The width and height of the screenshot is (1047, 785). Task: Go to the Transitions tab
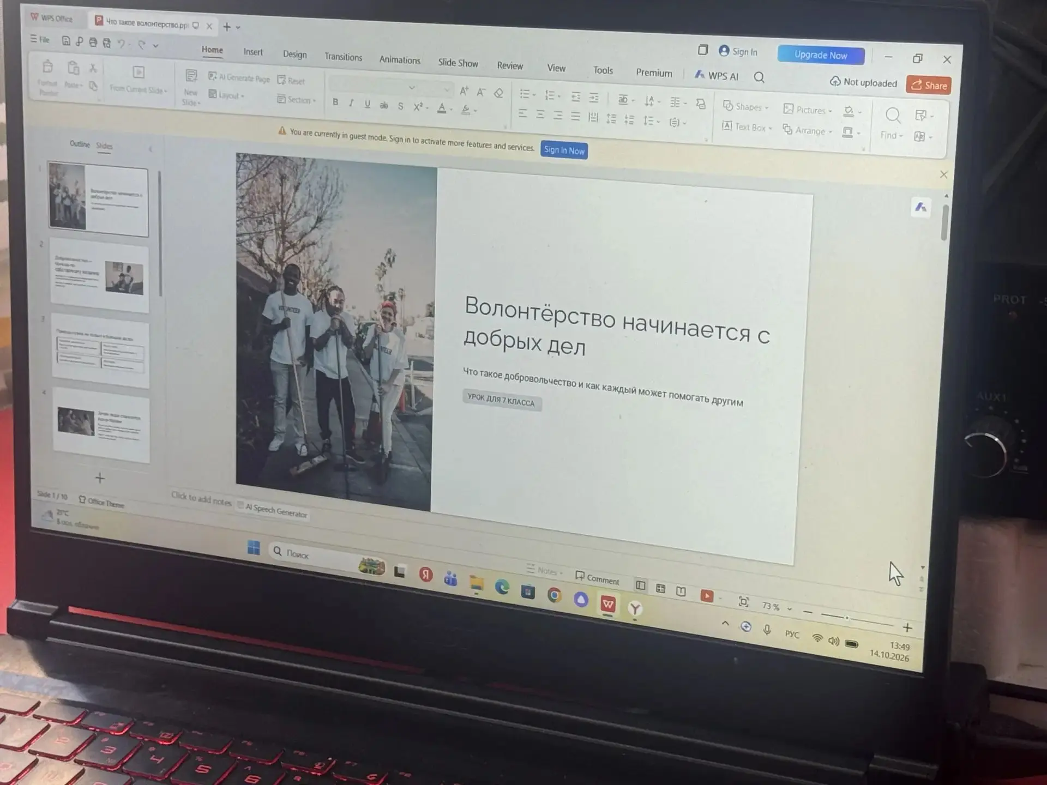point(343,57)
